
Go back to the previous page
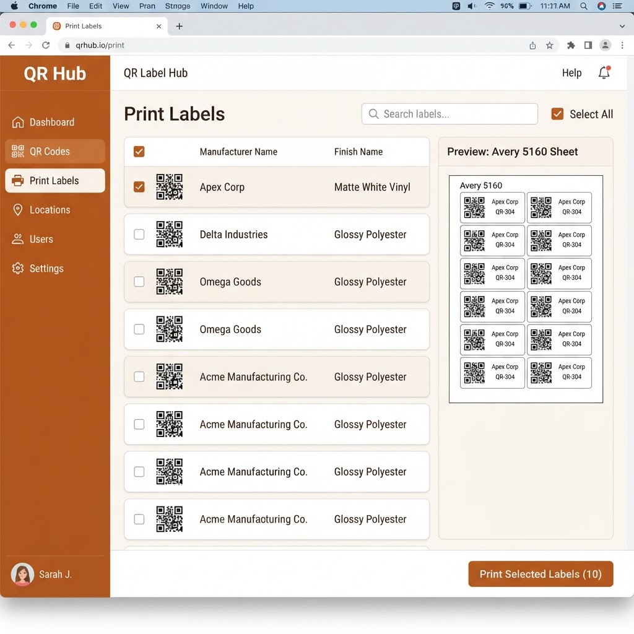point(12,45)
